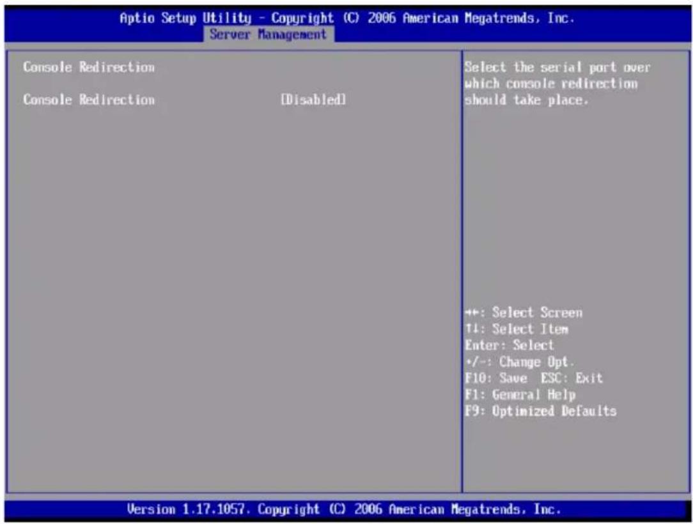
Task: Click the Version 1.17.1057 footer text
Action: pyautogui.click(x=344, y=509)
